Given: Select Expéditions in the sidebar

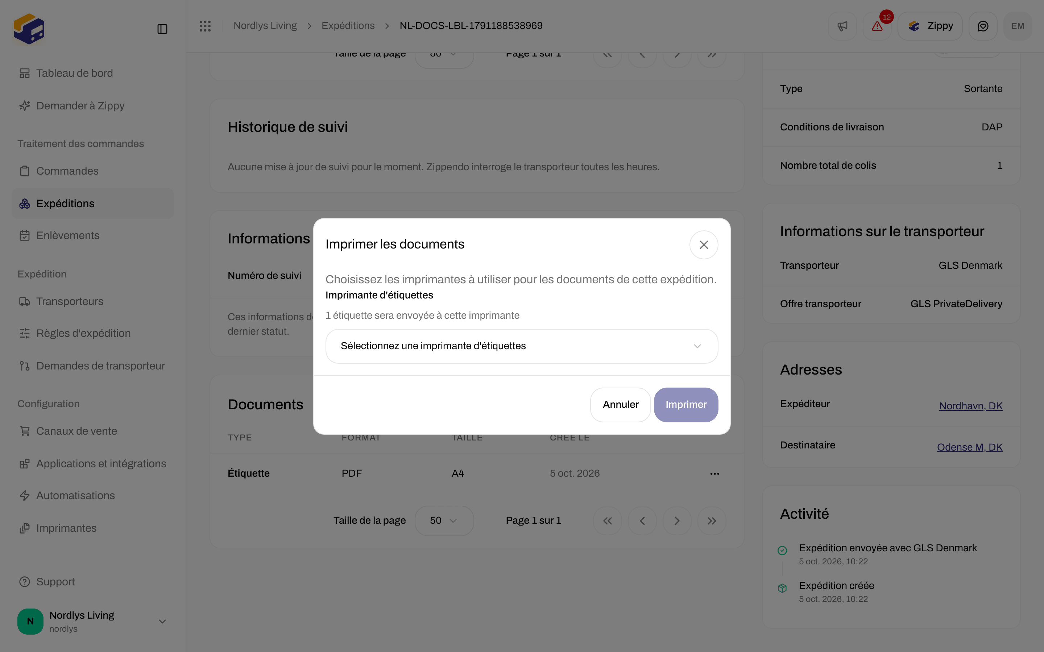Looking at the screenshot, I should (x=93, y=204).
